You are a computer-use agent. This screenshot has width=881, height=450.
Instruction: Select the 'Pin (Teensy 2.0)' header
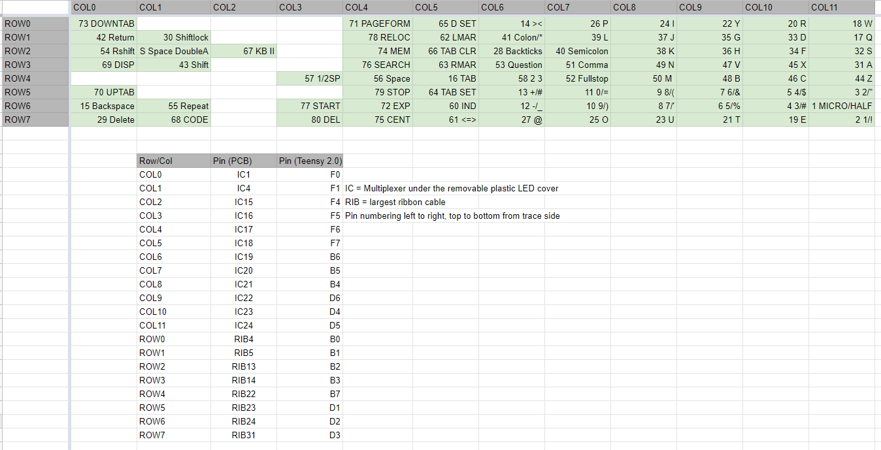pos(310,161)
